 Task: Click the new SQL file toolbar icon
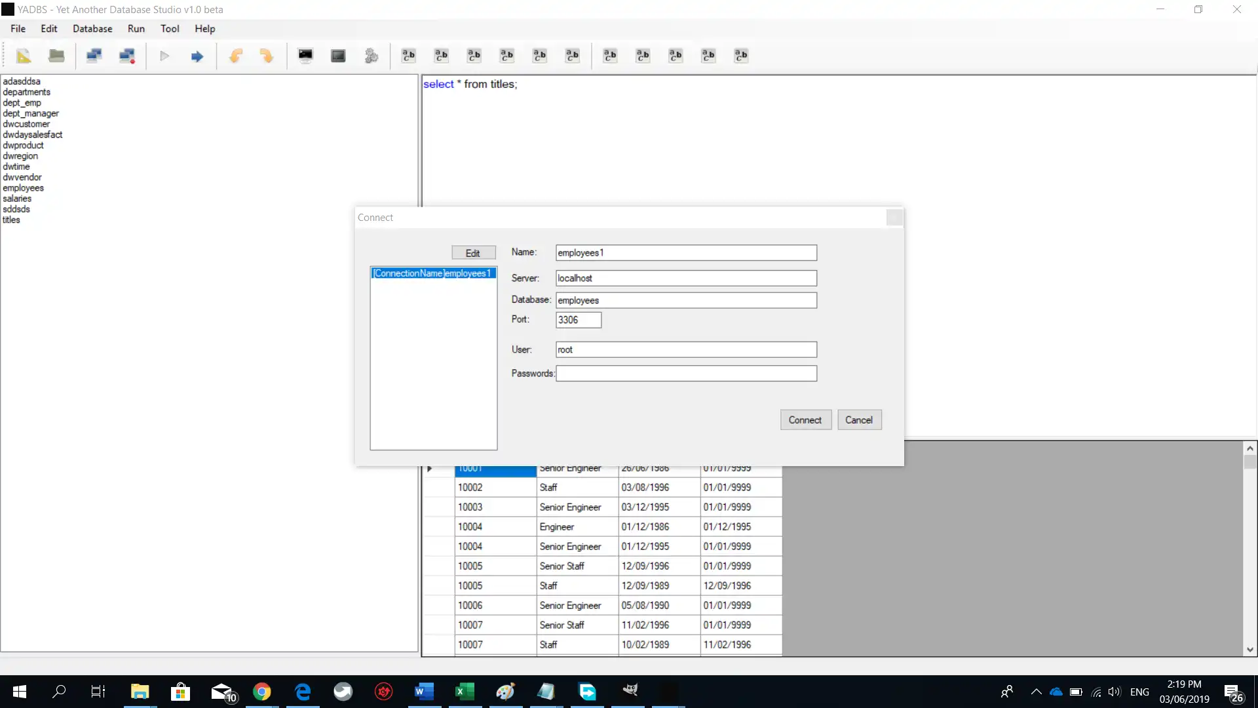click(x=24, y=56)
